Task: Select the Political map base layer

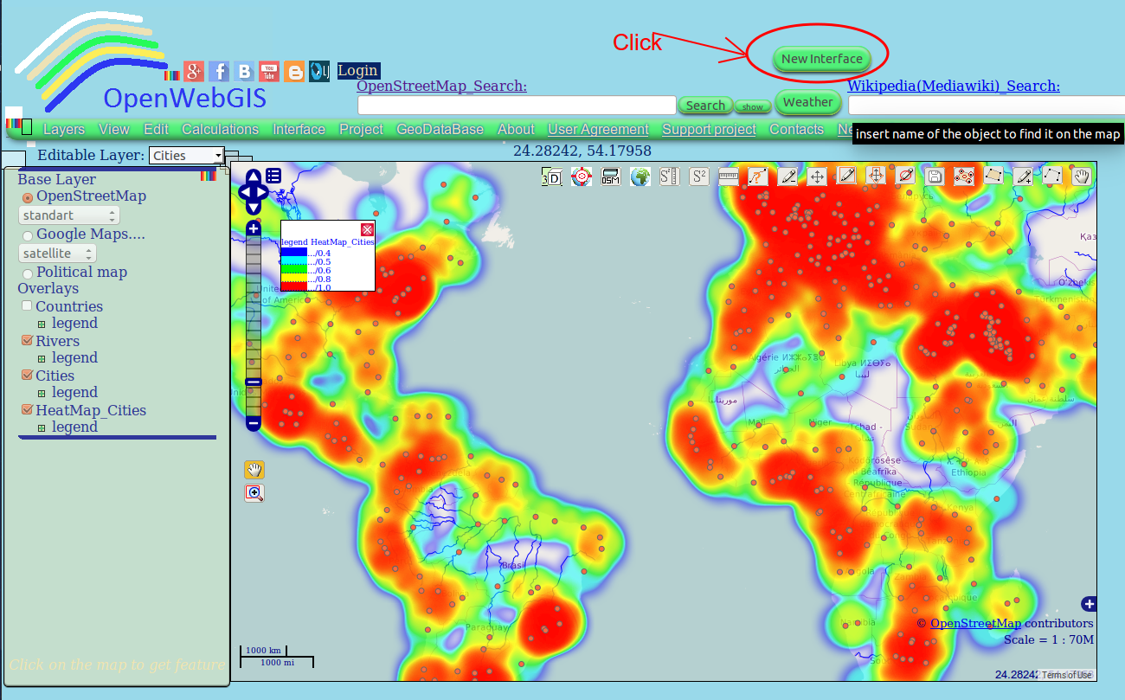Action: pos(27,273)
